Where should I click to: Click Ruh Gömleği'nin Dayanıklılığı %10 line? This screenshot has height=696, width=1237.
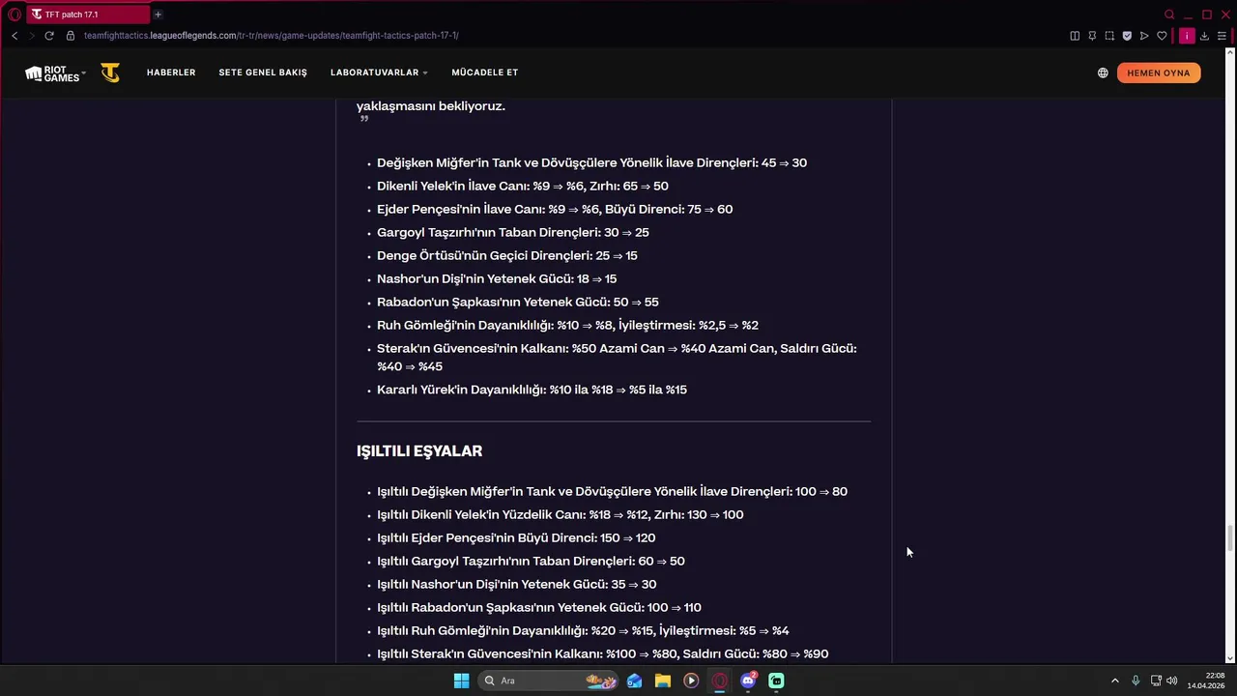(567, 326)
